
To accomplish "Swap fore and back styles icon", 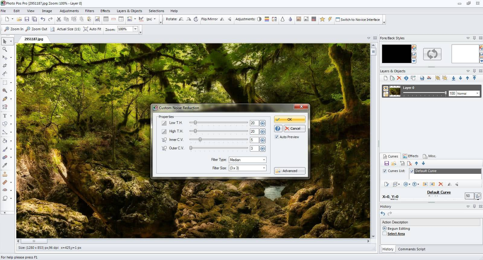I will (x=432, y=54).
